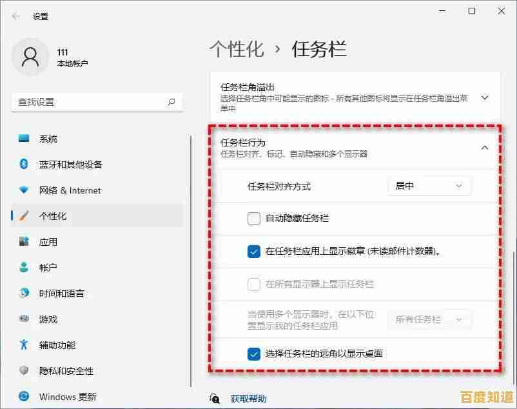The width and height of the screenshot is (517, 409).
Task: Select 个性化 in the breadcrumb
Action: tap(237, 48)
